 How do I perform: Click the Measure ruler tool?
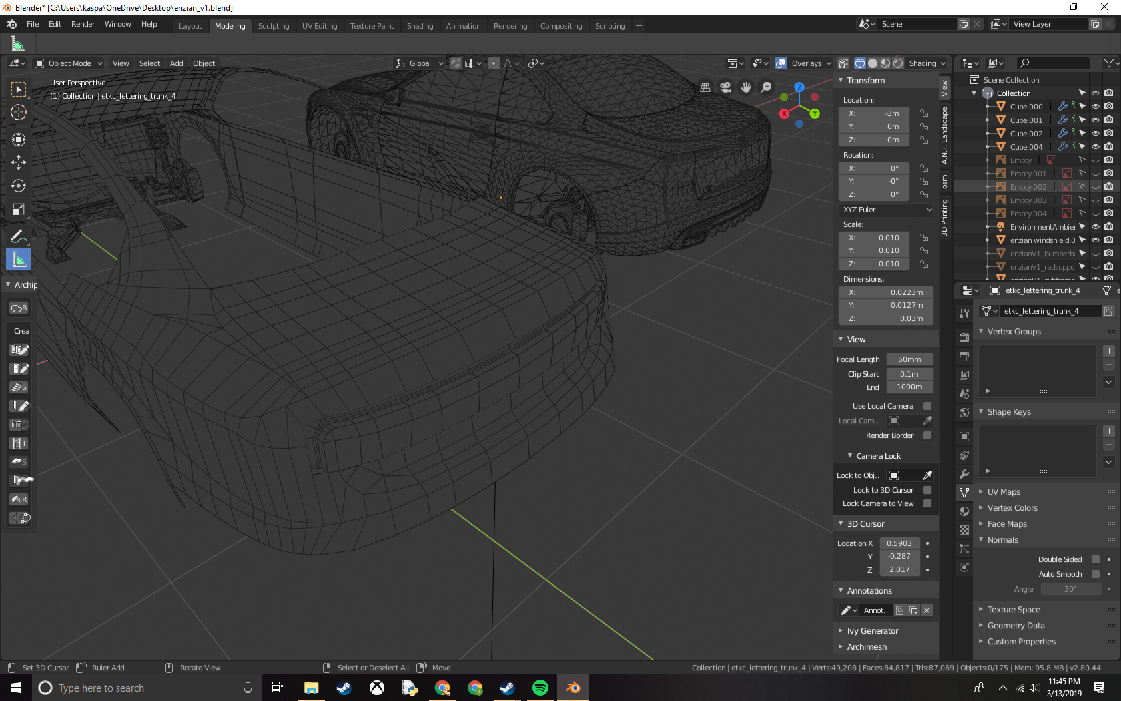click(x=19, y=260)
